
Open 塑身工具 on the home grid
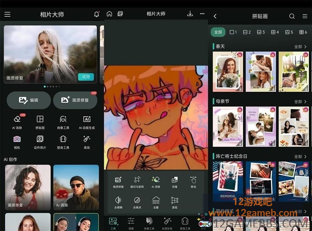pos(63,142)
